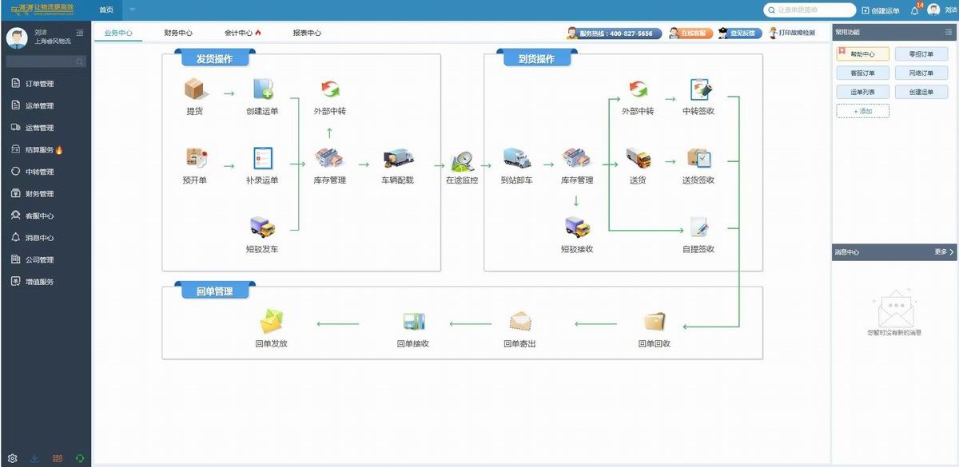
Task: Switch to the 报表中心 tab
Action: click(x=307, y=34)
